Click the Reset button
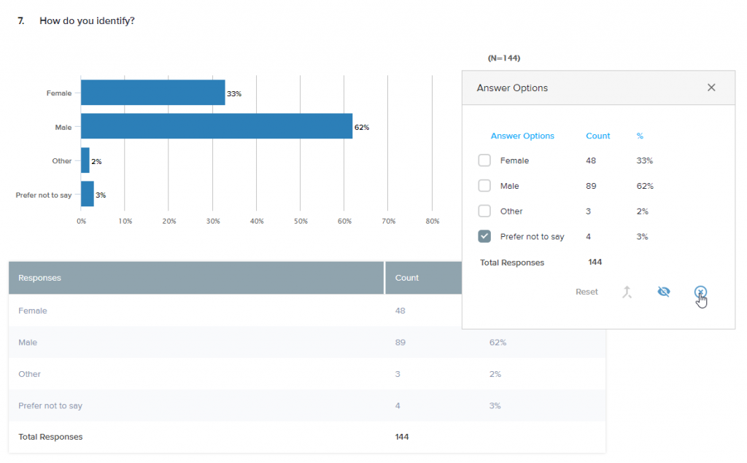 pyautogui.click(x=587, y=291)
